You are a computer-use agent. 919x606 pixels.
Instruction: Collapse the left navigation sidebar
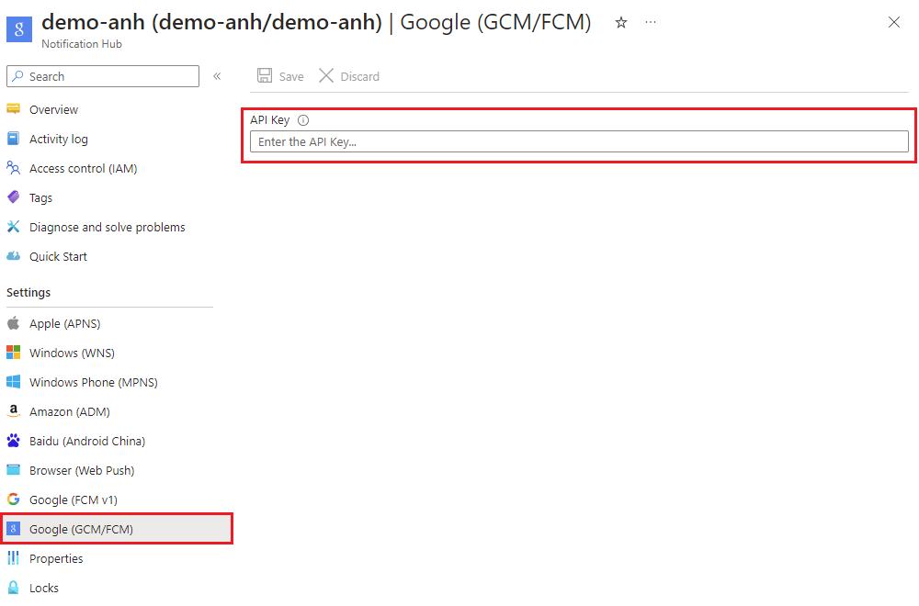click(x=217, y=77)
